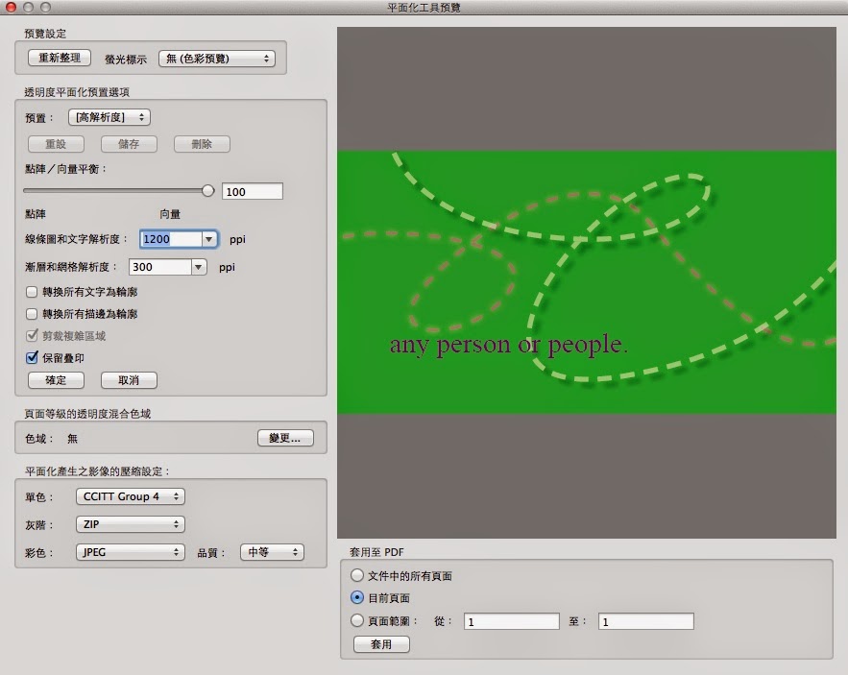The width and height of the screenshot is (848, 675).
Task: Select 文件中的所有頁面 radio button
Action: [x=357, y=575]
